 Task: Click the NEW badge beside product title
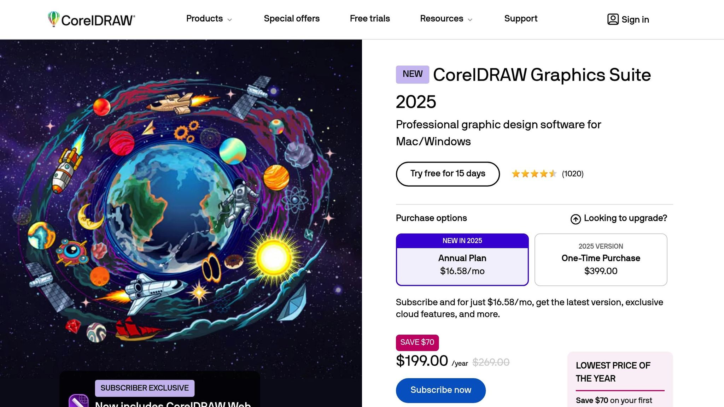(412, 74)
